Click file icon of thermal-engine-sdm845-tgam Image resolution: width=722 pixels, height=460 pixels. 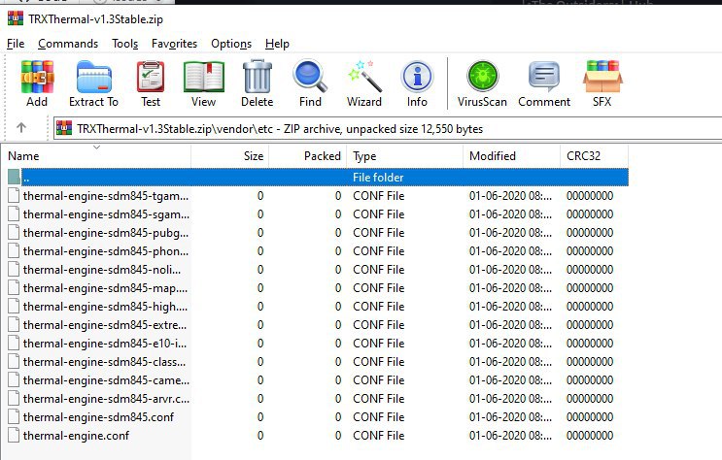click(14, 195)
